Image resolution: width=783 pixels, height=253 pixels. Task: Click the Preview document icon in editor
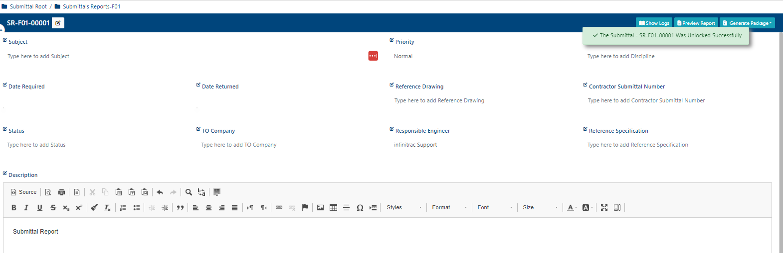pyautogui.click(x=48, y=192)
